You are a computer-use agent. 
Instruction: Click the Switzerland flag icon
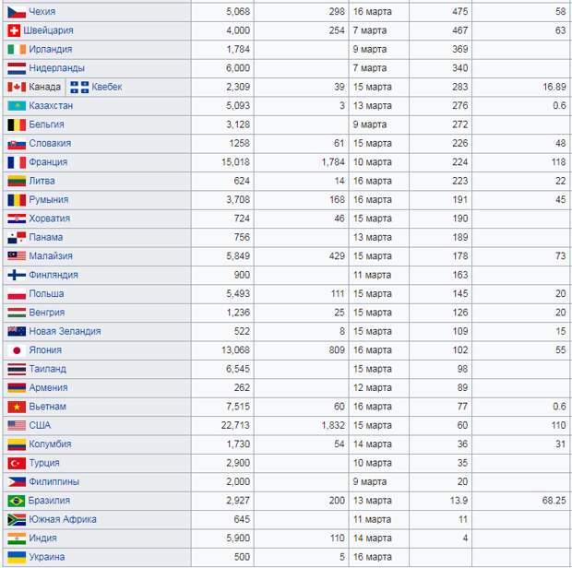tap(14, 30)
